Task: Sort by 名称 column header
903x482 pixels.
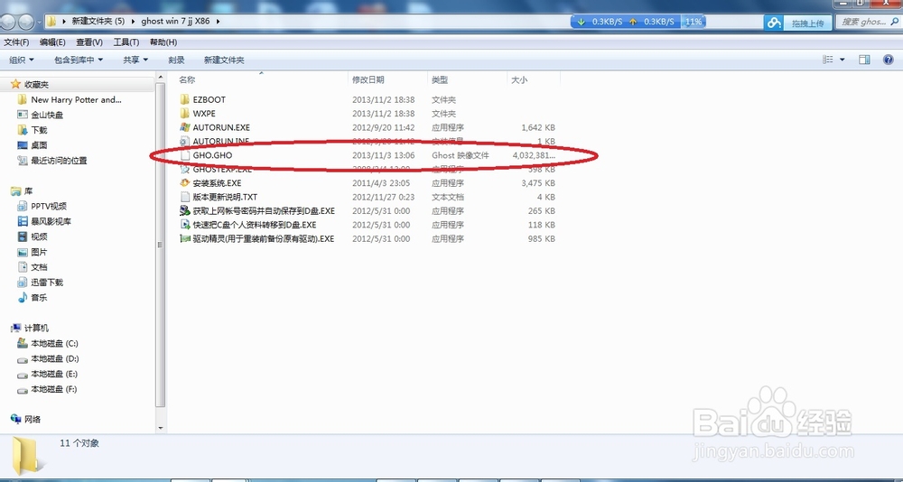Action: [187, 80]
